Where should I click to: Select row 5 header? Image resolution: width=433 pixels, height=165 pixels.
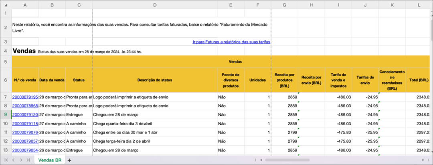coord(6,62)
